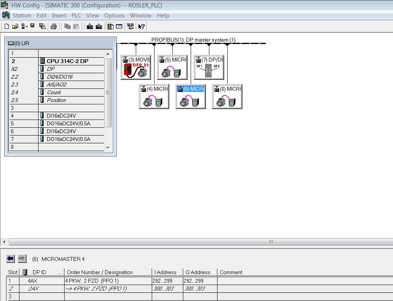
Task: Toggle the hardware Catalog icon
Action: tap(110, 26)
